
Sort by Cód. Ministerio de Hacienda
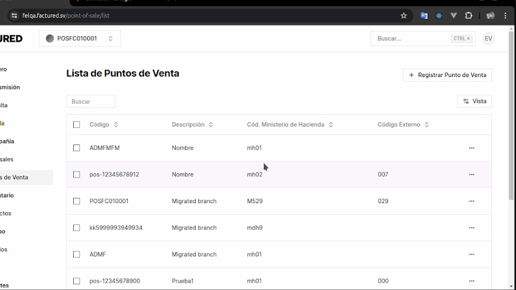point(290,124)
